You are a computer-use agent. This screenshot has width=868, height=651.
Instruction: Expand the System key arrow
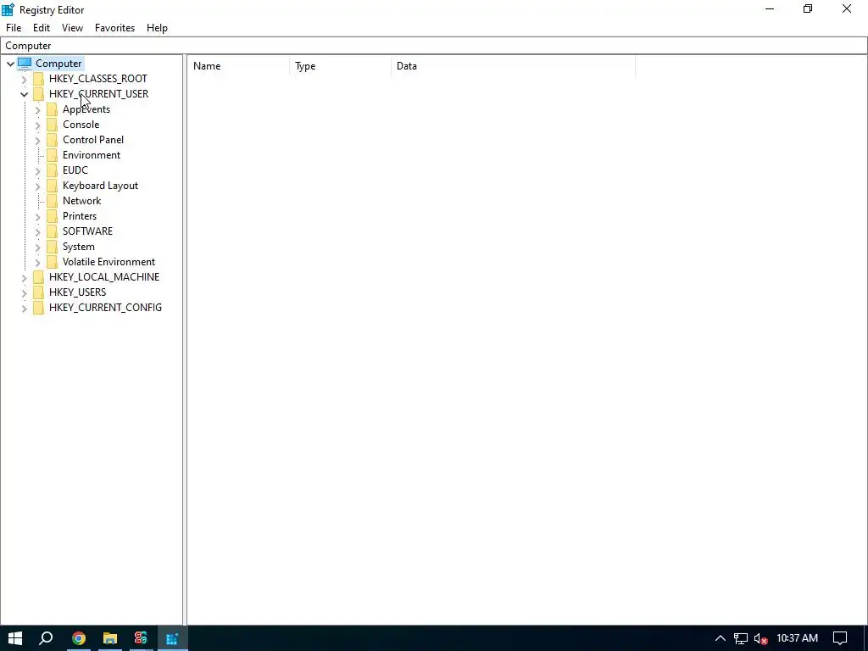[37, 247]
